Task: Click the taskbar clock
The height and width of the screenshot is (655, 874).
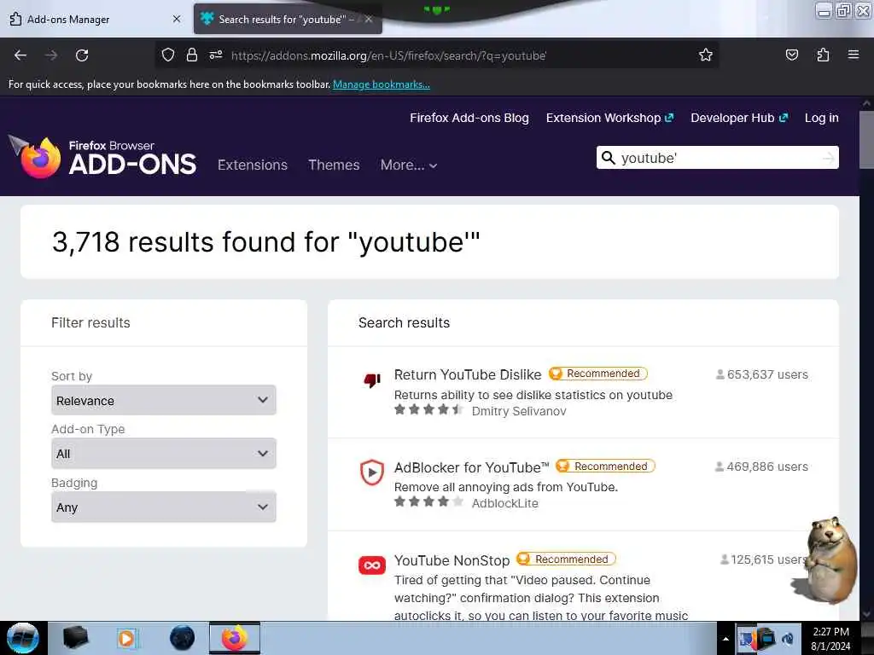Action: click(830, 638)
